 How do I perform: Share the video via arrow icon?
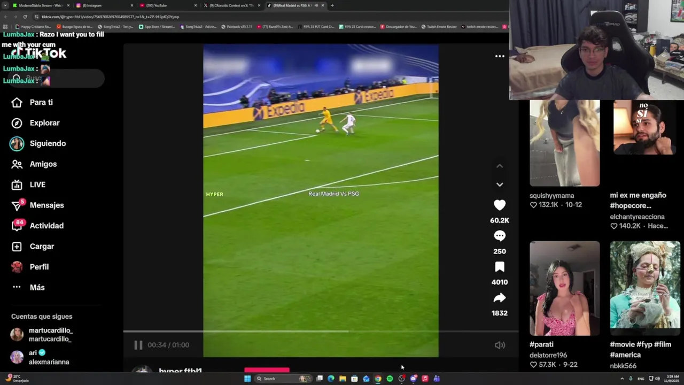tap(500, 298)
